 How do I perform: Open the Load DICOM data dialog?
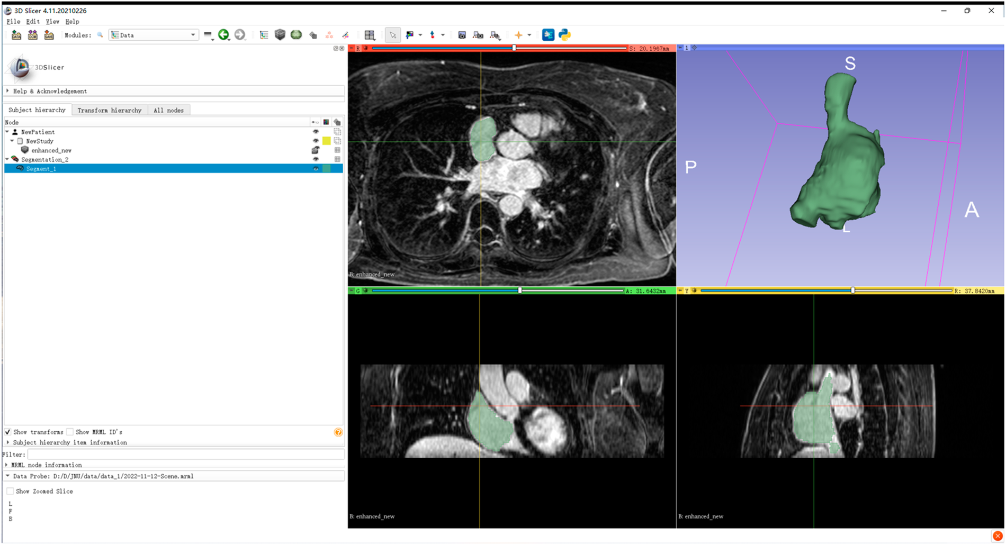click(32, 34)
